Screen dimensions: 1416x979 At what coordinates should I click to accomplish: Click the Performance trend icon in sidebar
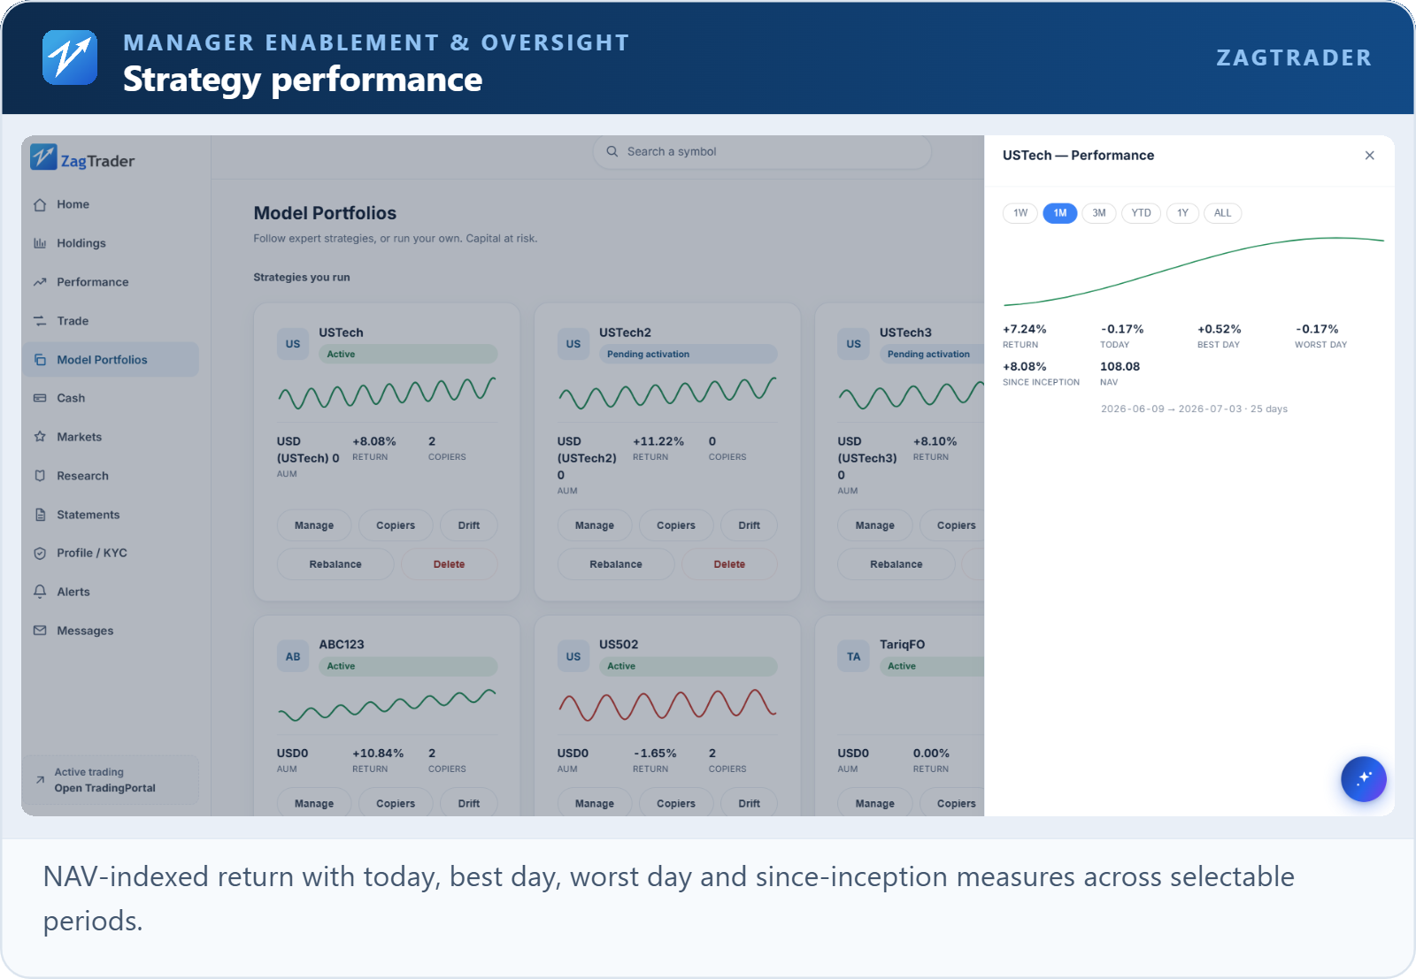pos(40,282)
